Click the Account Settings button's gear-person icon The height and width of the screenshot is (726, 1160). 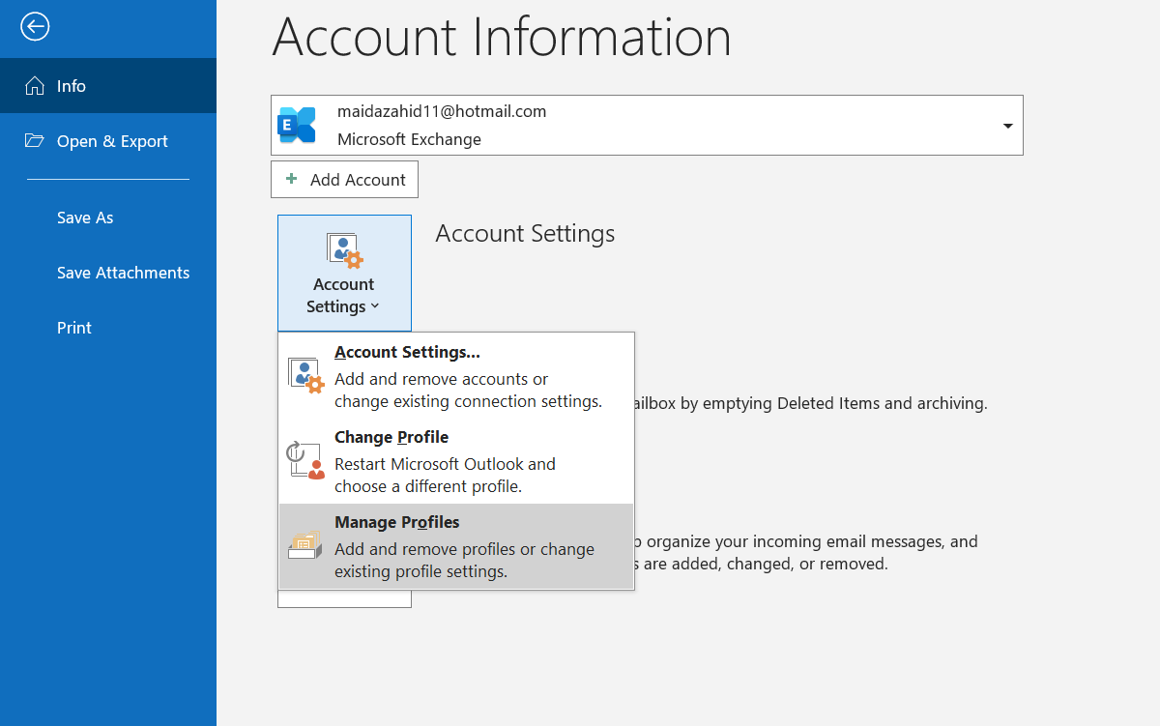point(344,250)
